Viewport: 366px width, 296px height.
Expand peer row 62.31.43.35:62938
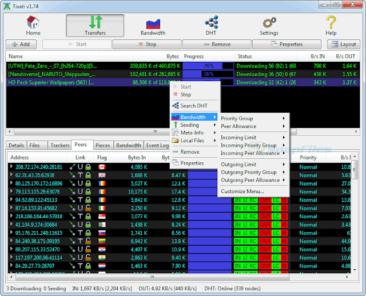(x=11, y=175)
